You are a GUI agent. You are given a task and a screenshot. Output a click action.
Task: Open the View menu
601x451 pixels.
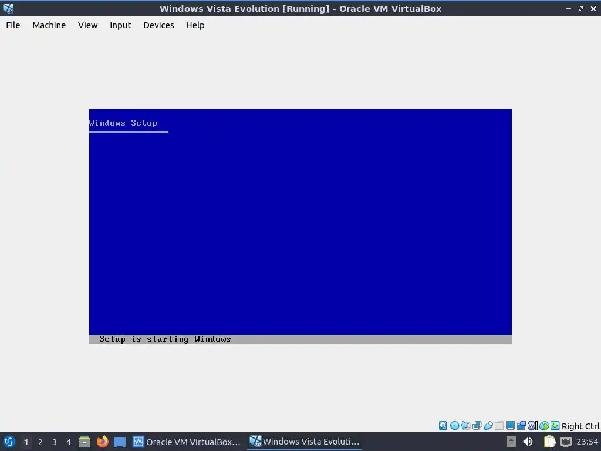pos(88,25)
